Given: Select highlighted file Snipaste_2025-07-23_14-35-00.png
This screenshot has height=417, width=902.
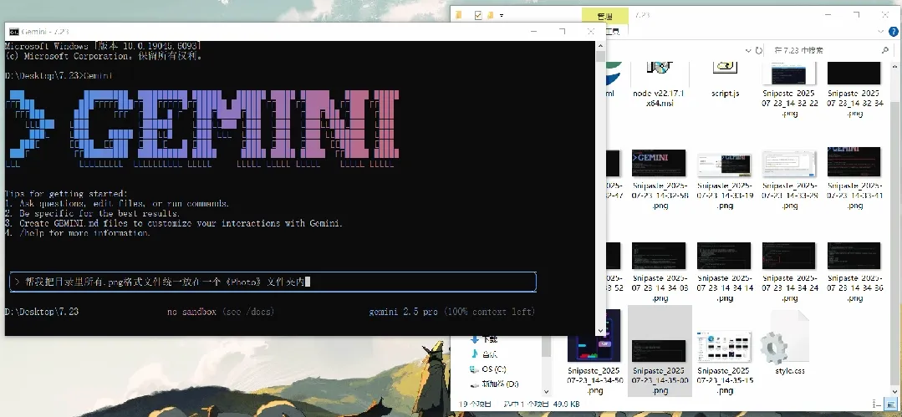Looking at the screenshot, I should pyautogui.click(x=660, y=351).
